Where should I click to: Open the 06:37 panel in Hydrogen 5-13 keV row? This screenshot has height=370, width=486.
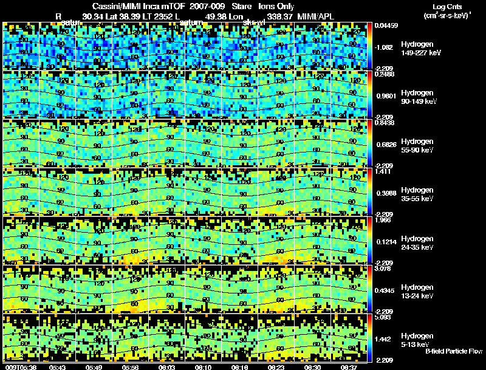click(349, 338)
